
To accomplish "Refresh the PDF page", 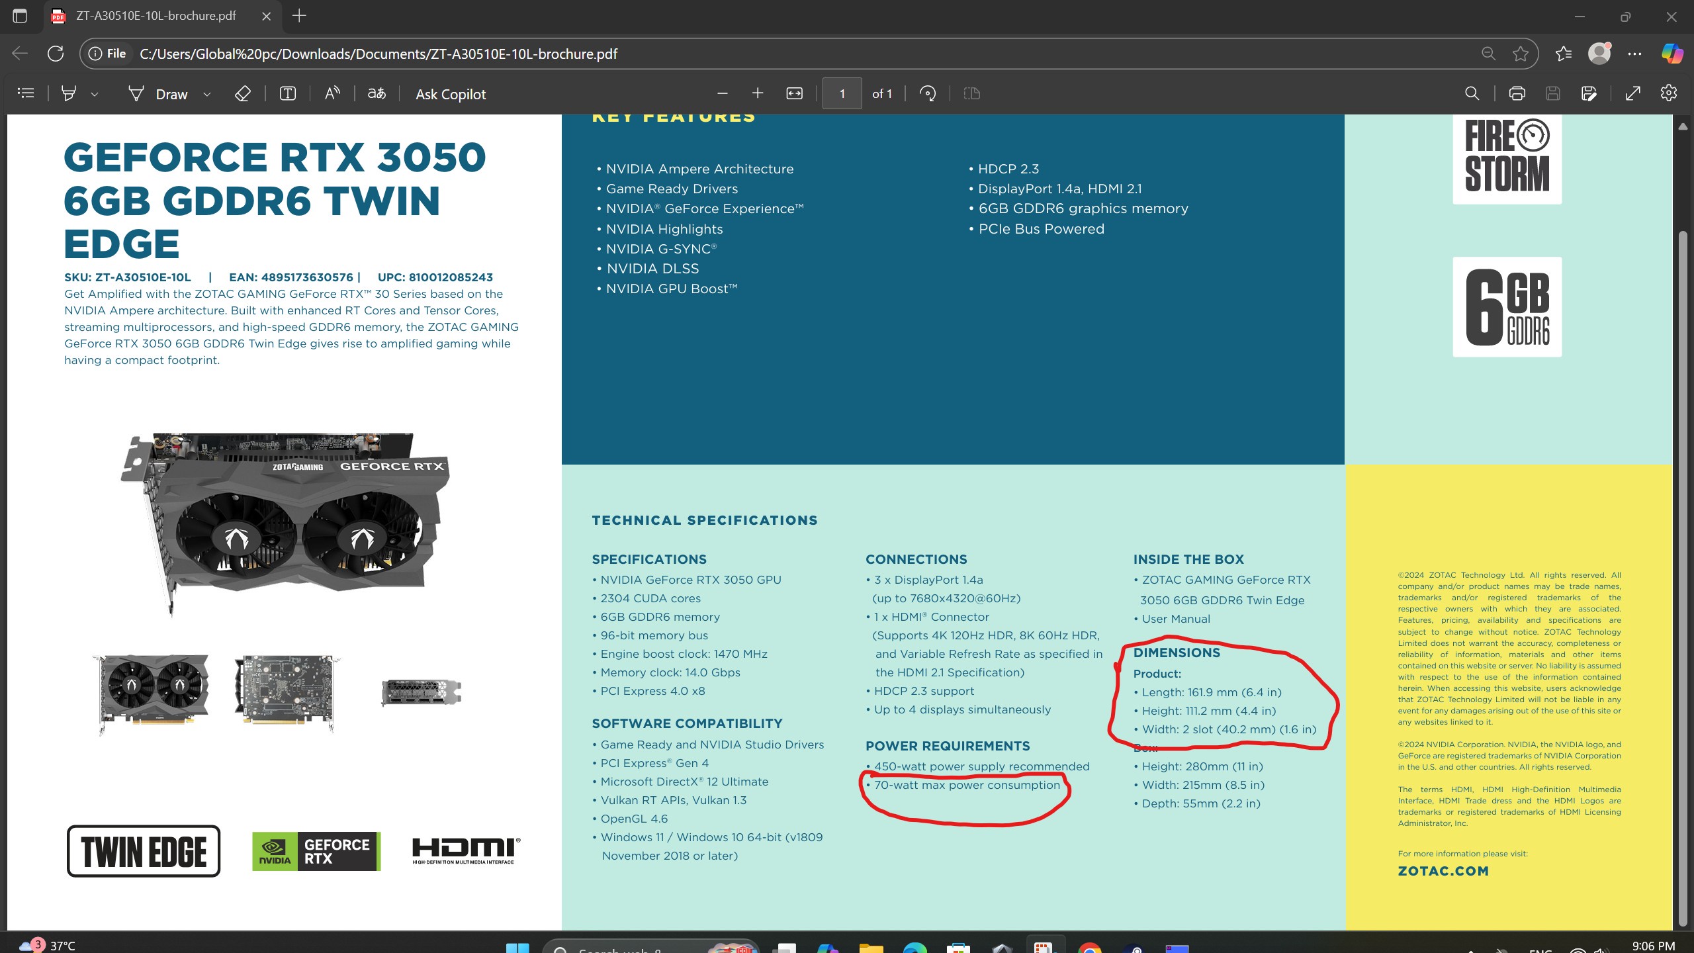I will pos(56,54).
